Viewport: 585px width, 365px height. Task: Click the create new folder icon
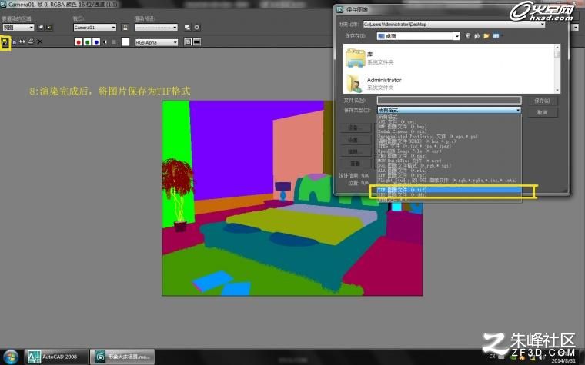pyautogui.click(x=486, y=36)
